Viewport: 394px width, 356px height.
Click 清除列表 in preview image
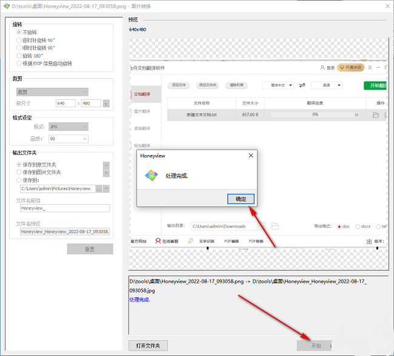coord(236,85)
